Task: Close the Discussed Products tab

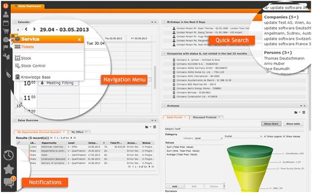Action: click(219, 117)
